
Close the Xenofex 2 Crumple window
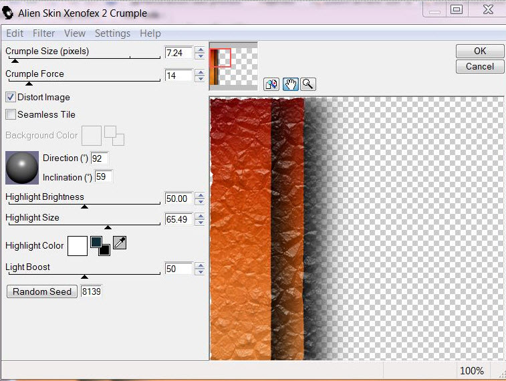(x=487, y=9)
